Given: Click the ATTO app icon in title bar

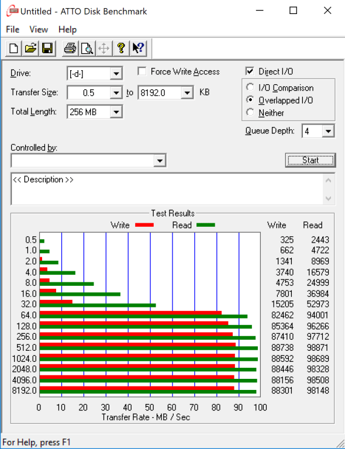Looking at the screenshot, I should pyautogui.click(x=12, y=11).
